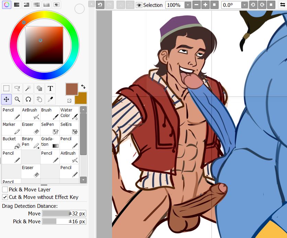This screenshot has width=287, height=238.
Task: Select the Bucket fill tool
Action: coord(11,142)
